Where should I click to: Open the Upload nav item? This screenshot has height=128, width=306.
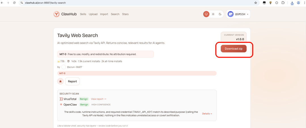click(x=93, y=14)
